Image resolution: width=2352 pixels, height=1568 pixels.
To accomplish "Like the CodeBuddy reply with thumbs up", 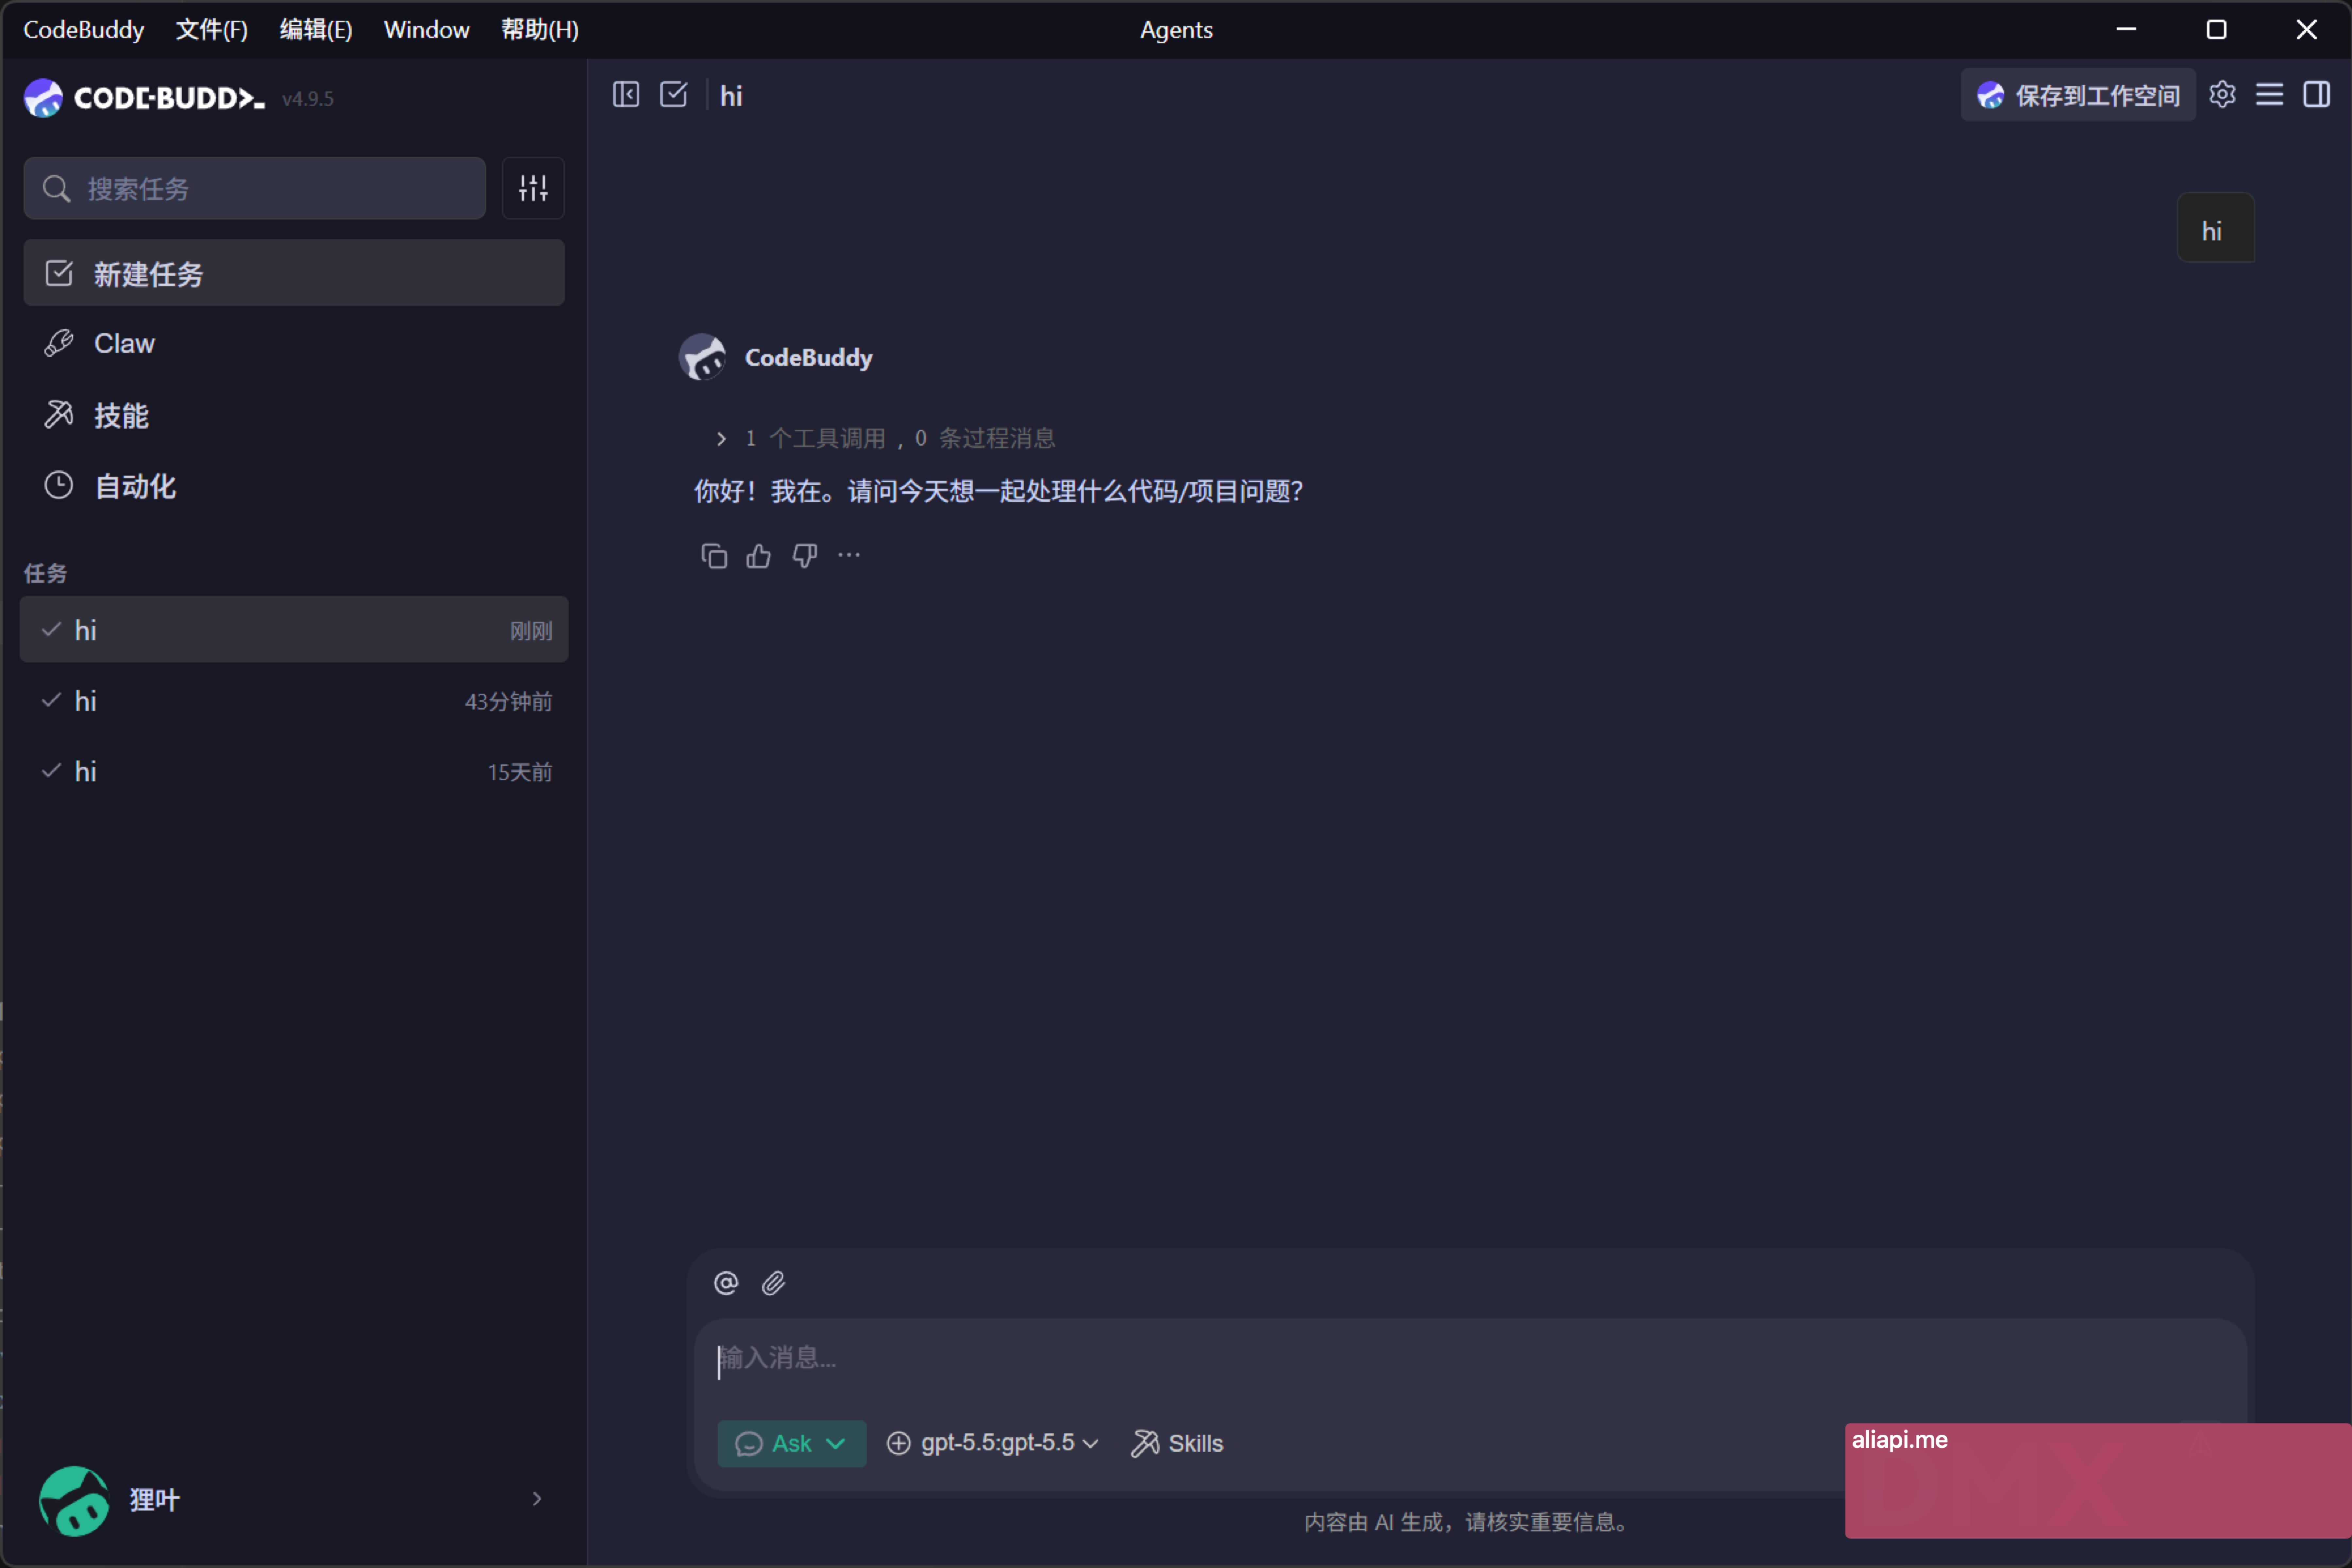I will tap(758, 556).
